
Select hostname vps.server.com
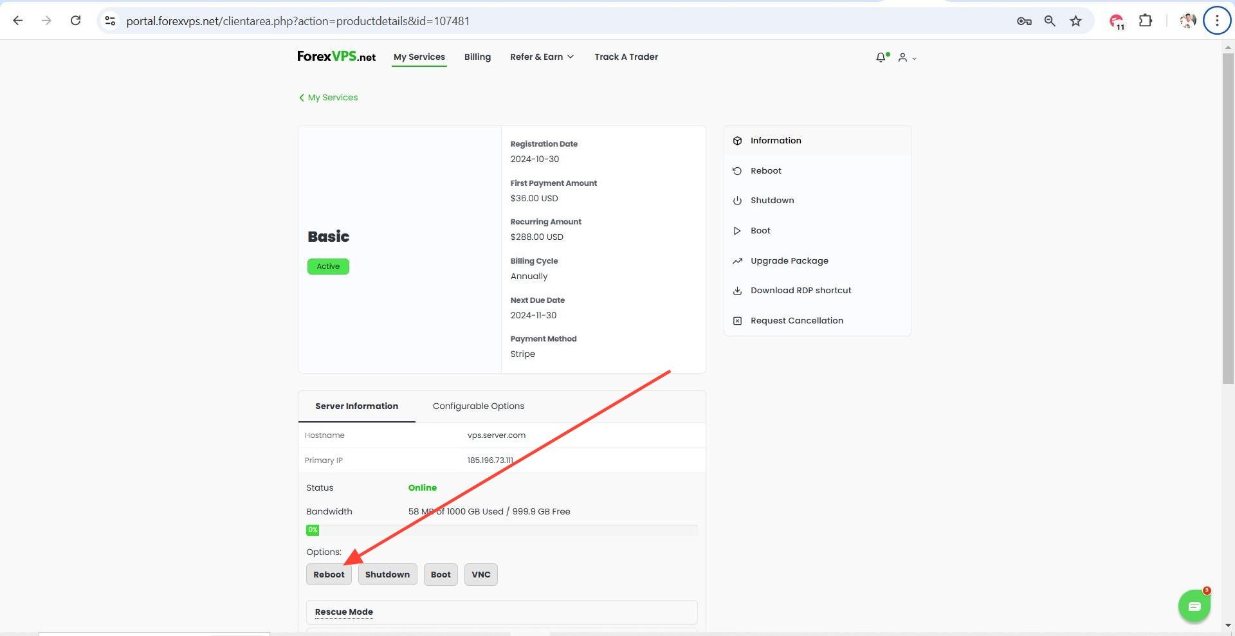tap(496, 435)
